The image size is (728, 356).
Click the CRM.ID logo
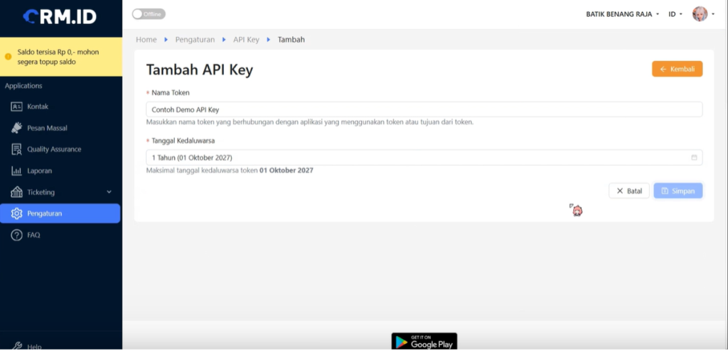60,17
